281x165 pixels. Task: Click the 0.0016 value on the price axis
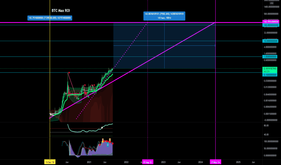click(270, 100)
